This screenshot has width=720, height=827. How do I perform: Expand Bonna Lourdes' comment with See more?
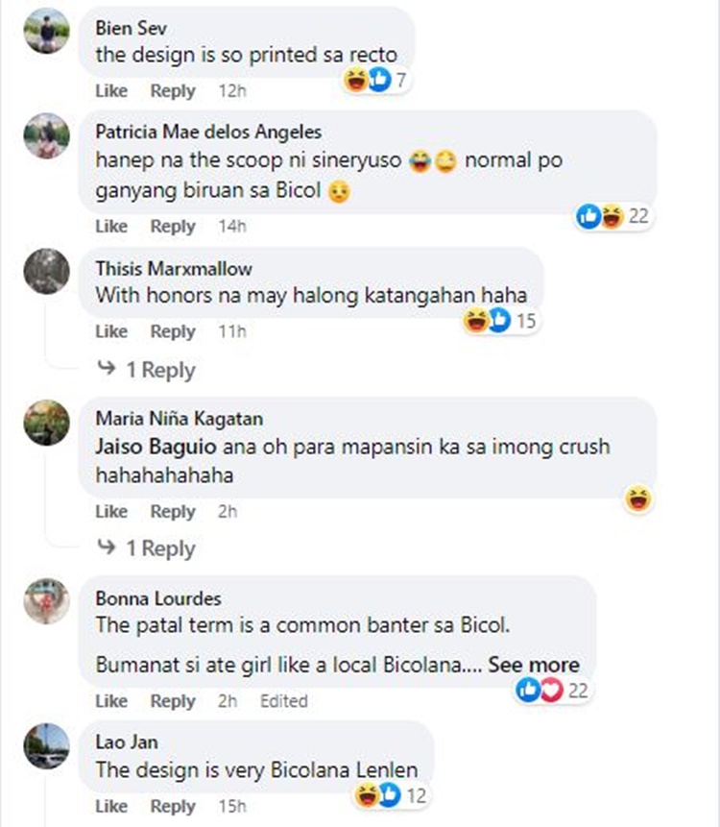click(534, 665)
